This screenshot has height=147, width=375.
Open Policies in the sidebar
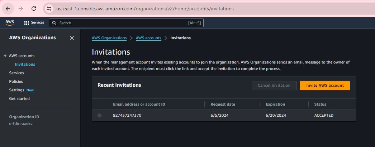[x=16, y=81]
